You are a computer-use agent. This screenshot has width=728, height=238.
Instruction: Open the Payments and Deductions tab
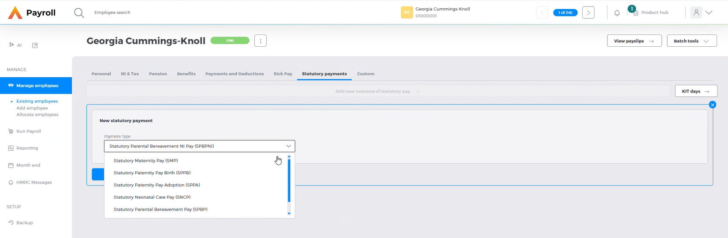click(x=235, y=74)
